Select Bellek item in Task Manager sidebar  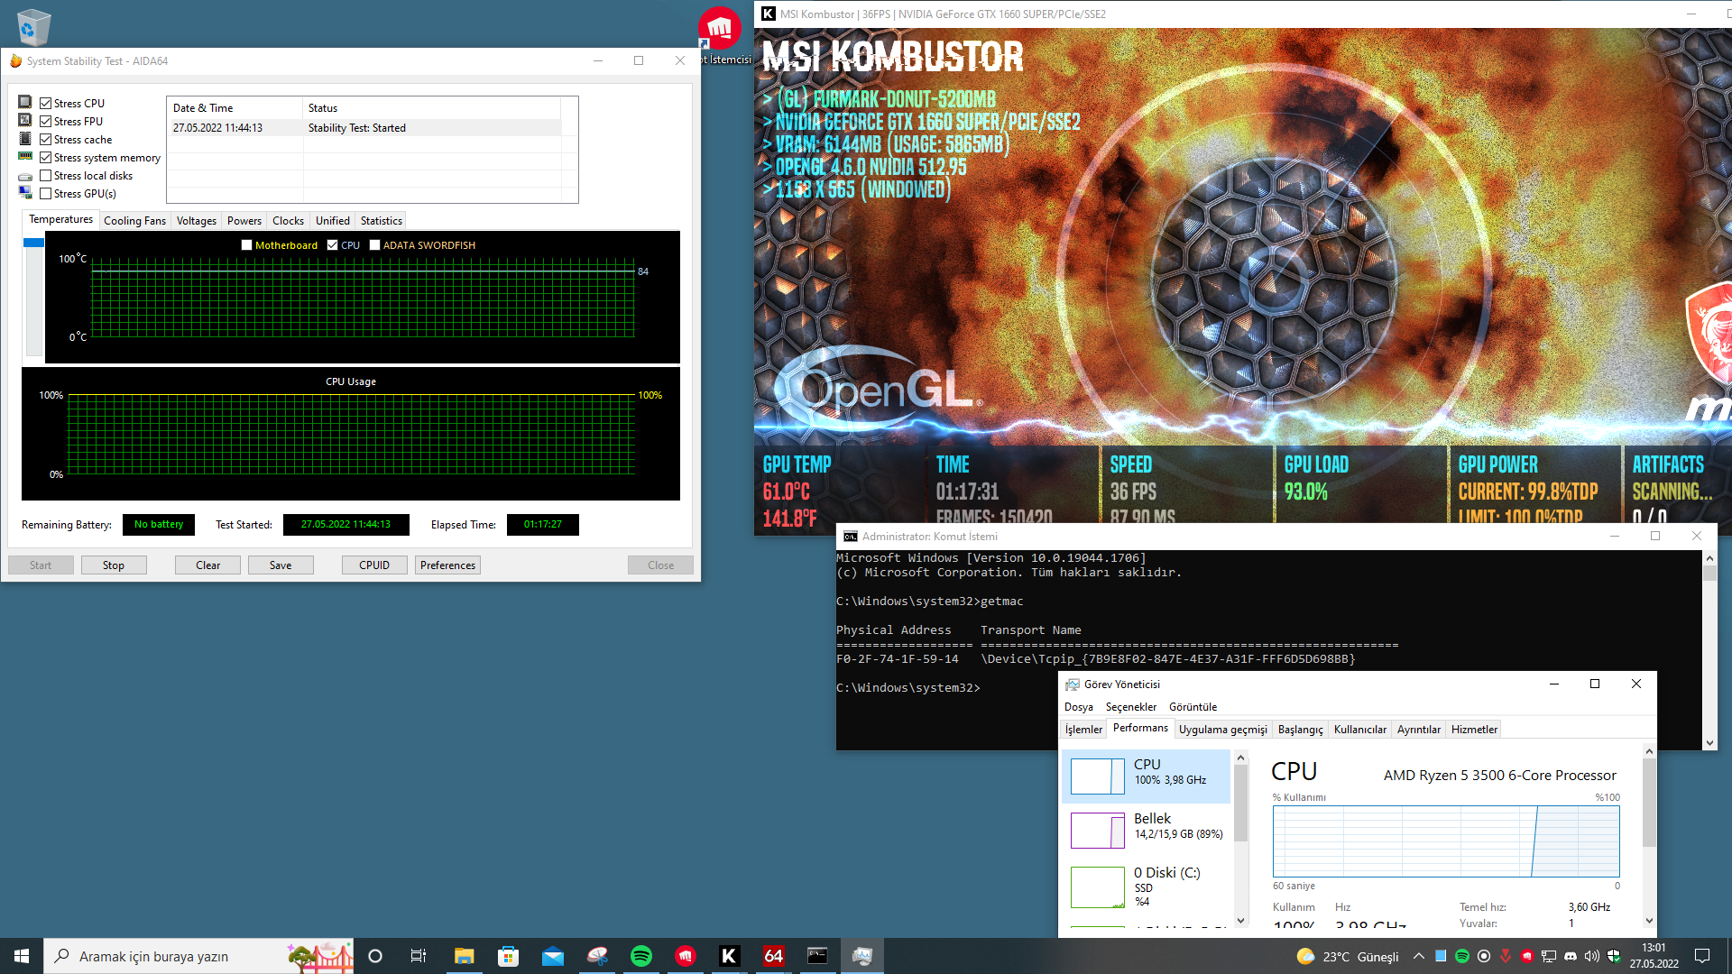point(1146,830)
